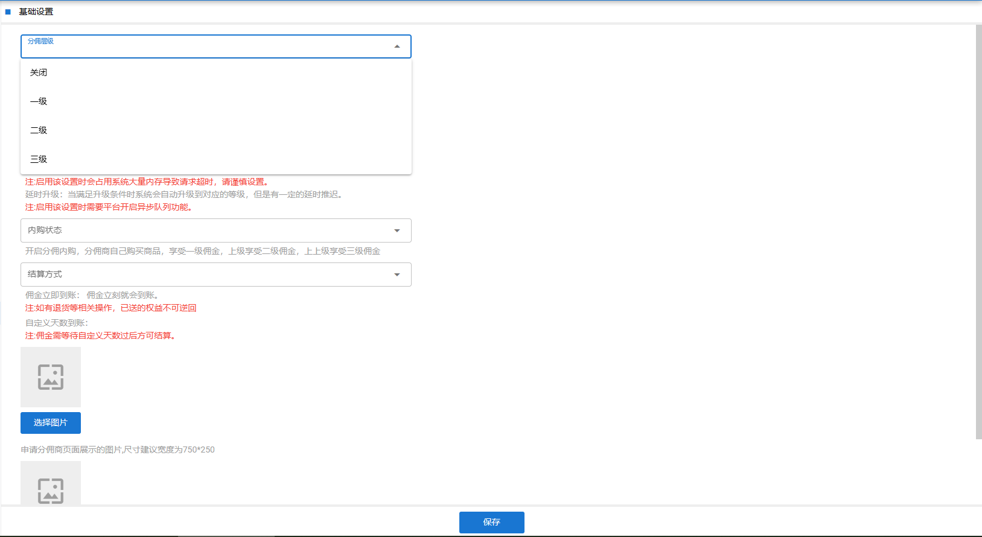Viewport: 982px width, 537px height.
Task: Click the vertical page scrollbar
Action: 978,232
